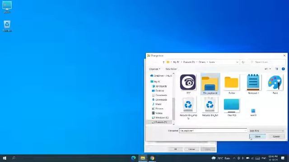Open the change view options dropdown arrow

270,69
